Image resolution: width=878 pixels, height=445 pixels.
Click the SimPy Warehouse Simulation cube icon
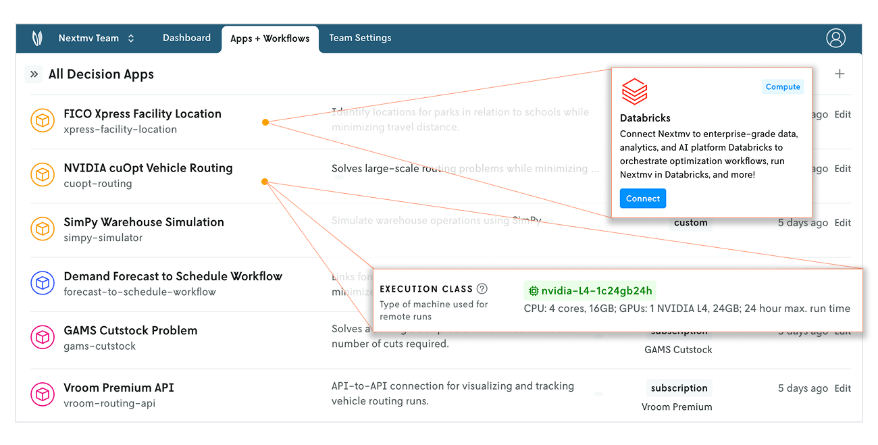coord(43,228)
